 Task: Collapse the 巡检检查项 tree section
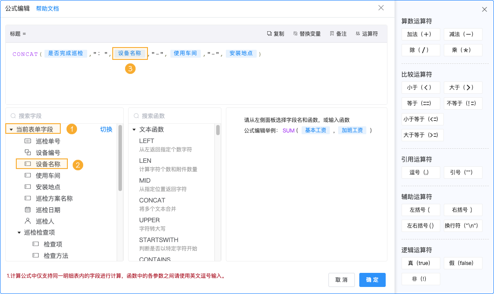[19, 232]
